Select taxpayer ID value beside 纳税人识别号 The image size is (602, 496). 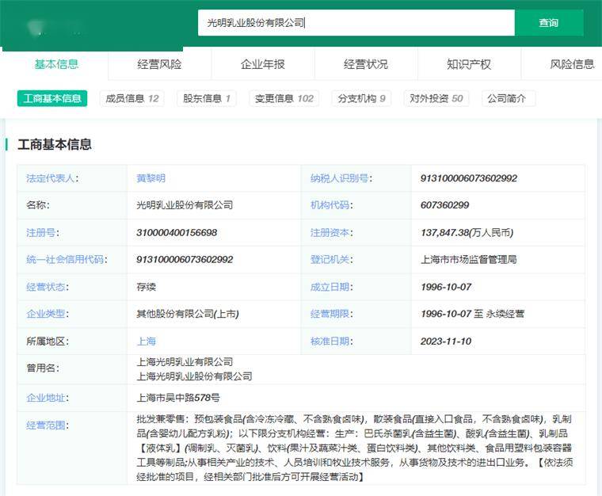tap(469, 178)
